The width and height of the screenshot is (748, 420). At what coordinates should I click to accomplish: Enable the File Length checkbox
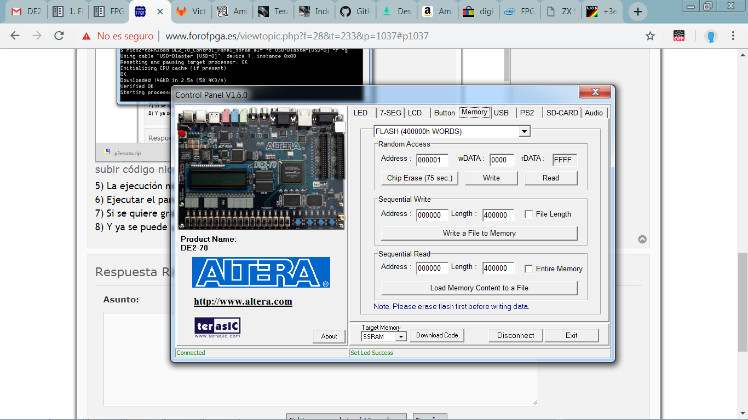click(528, 214)
